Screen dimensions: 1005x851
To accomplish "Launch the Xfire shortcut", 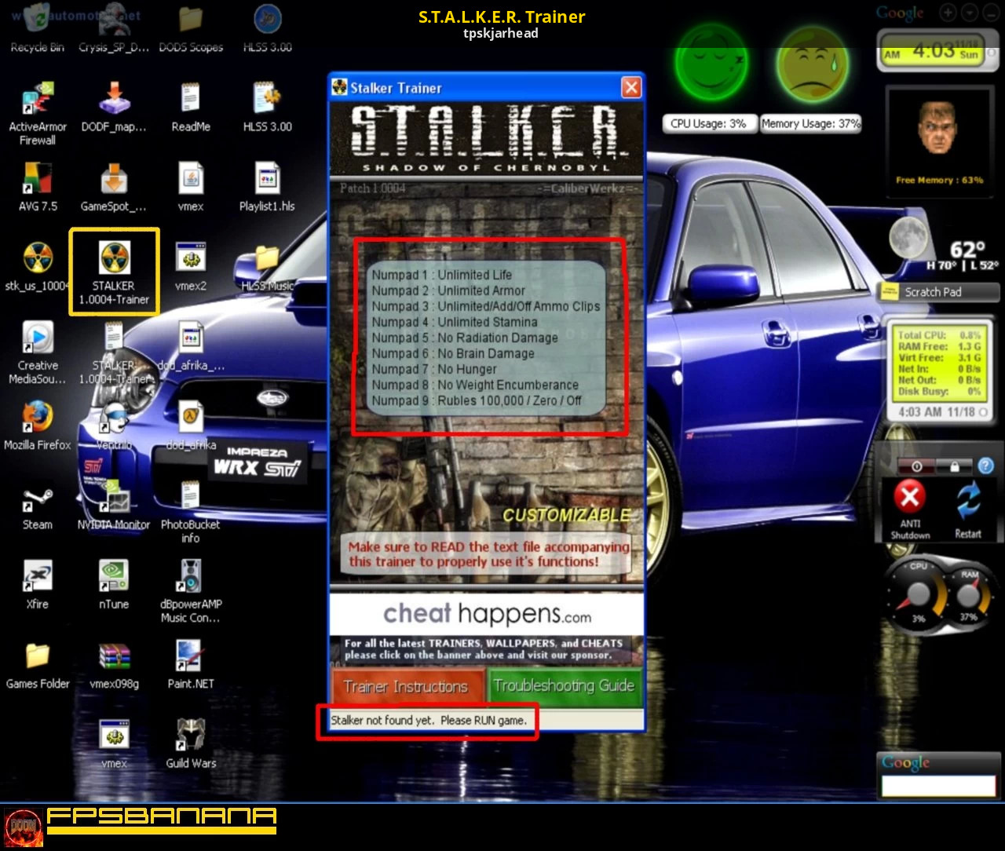I will (x=37, y=586).
